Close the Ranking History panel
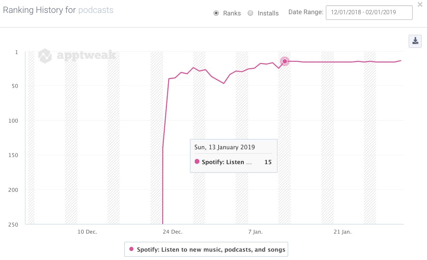The width and height of the screenshot is (427, 260). (x=420, y=5)
